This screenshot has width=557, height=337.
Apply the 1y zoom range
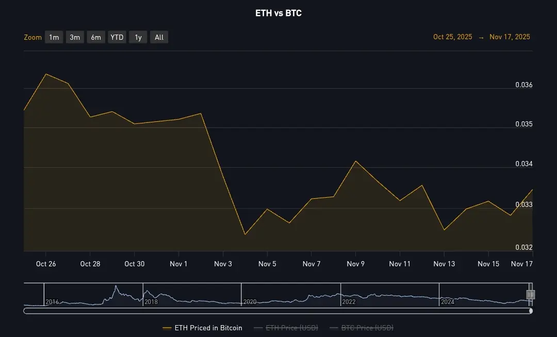click(x=137, y=37)
